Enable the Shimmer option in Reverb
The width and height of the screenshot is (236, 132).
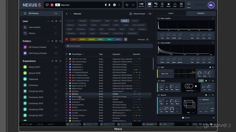tap(200, 100)
